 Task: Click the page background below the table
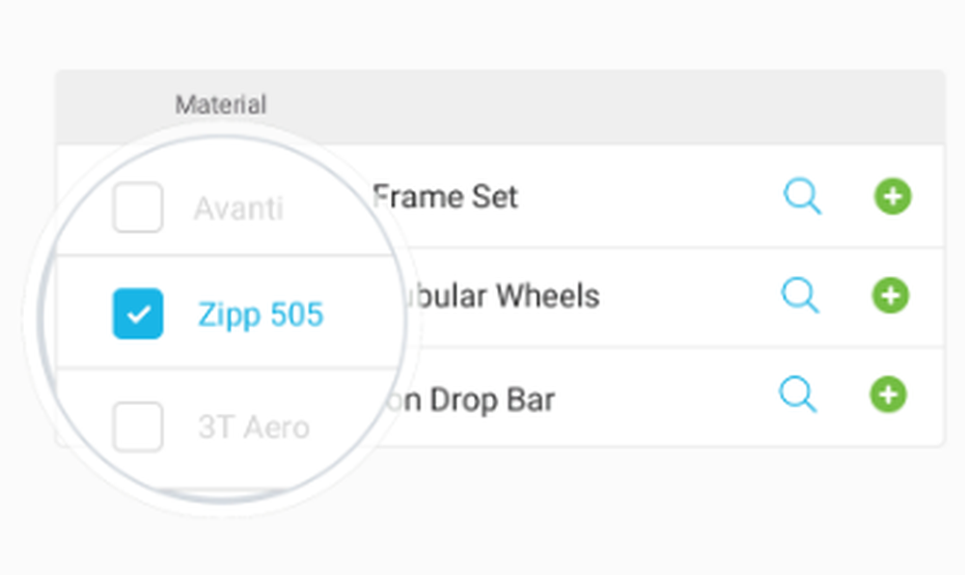[x=616, y=510]
